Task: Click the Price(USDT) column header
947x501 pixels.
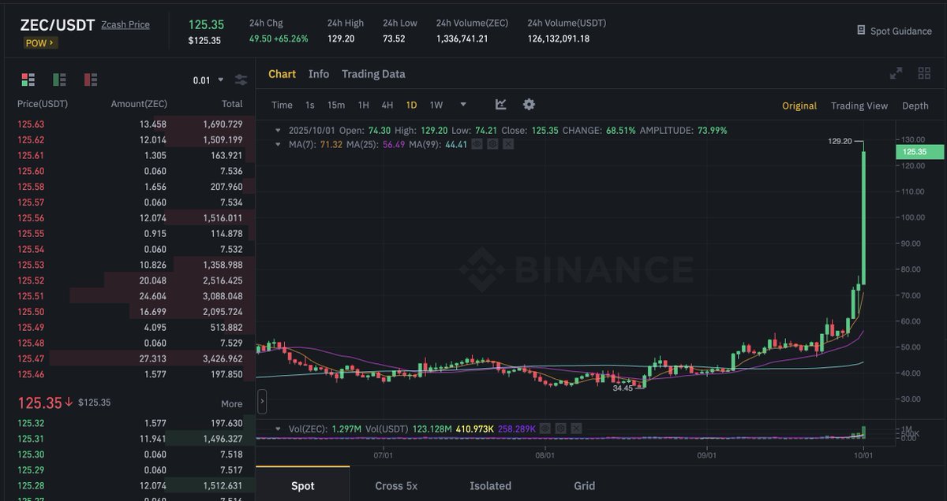Action: tap(43, 104)
